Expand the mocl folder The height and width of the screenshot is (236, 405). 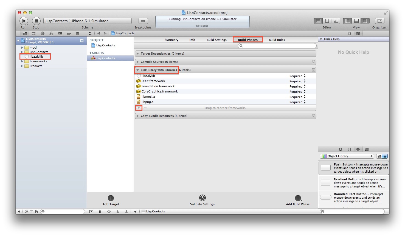point(22,47)
